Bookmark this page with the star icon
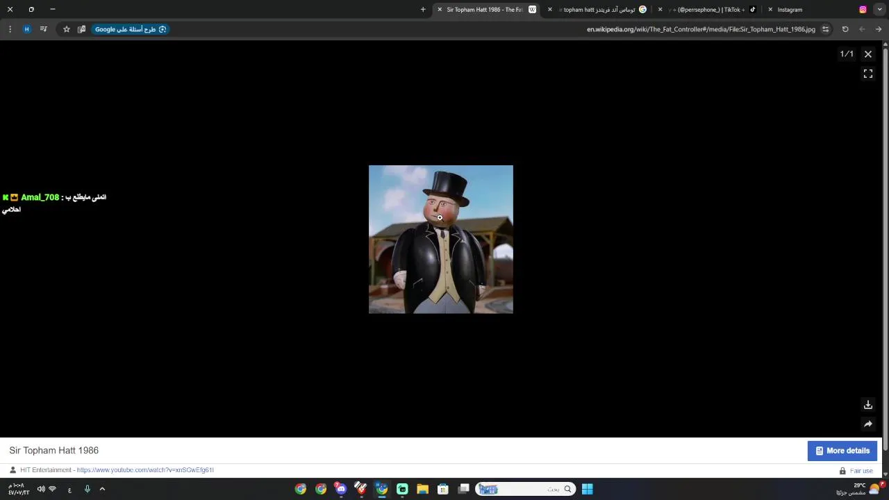Image resolution: width=889 pixels, height=500 pixels. 67,29
